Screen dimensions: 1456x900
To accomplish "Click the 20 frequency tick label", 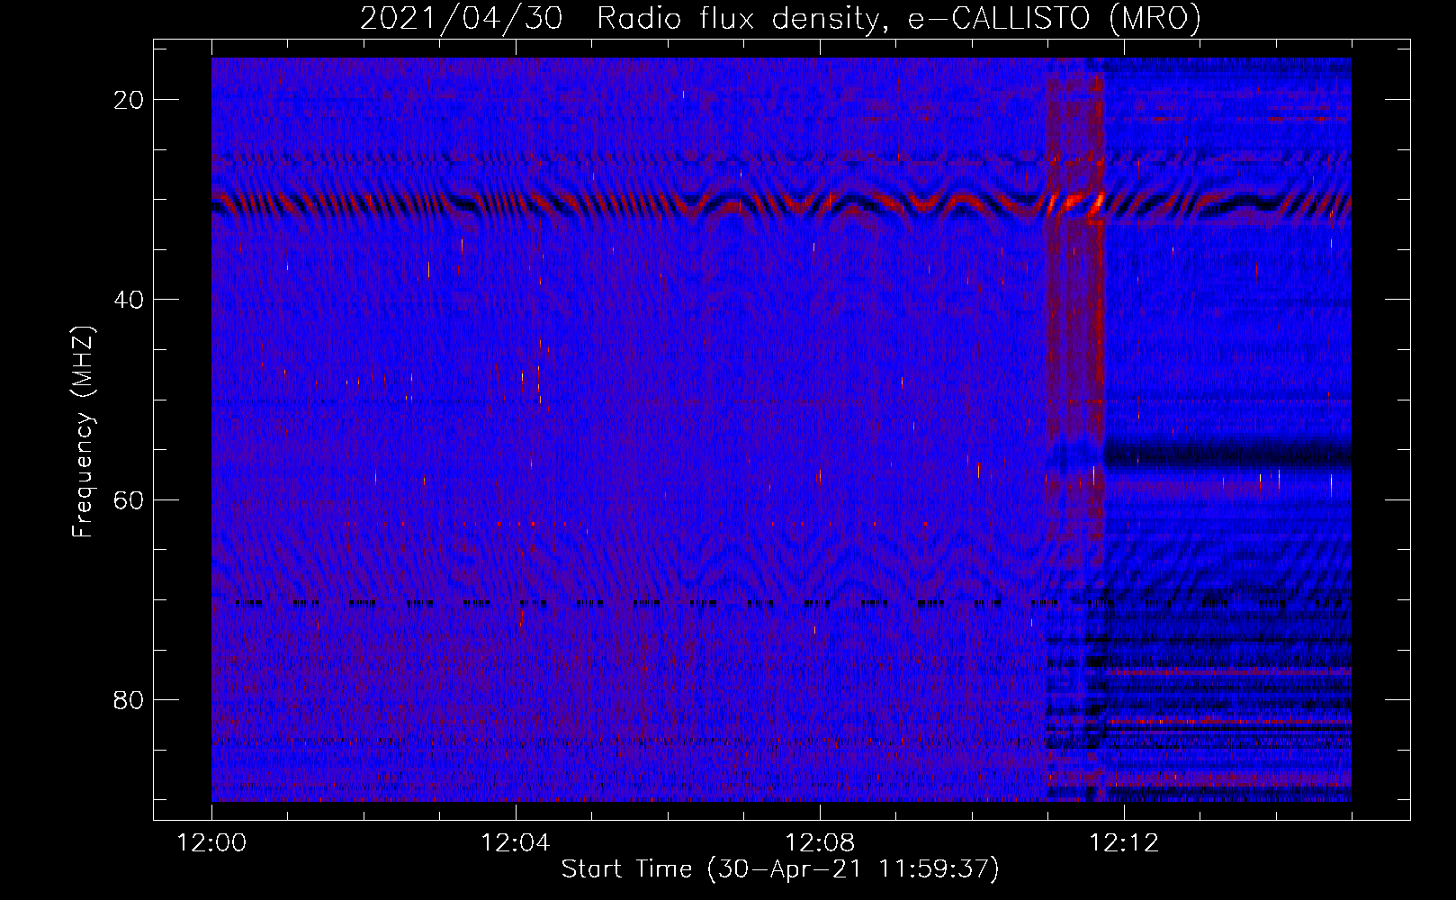I will tap(130, 100).
